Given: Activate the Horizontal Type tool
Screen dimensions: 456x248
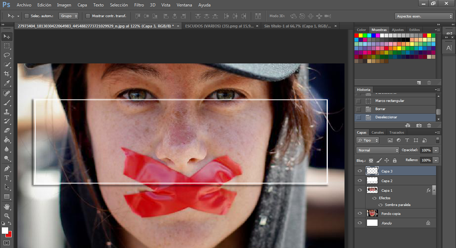Looking at the screenshot, I should click(x=7, y=178).
